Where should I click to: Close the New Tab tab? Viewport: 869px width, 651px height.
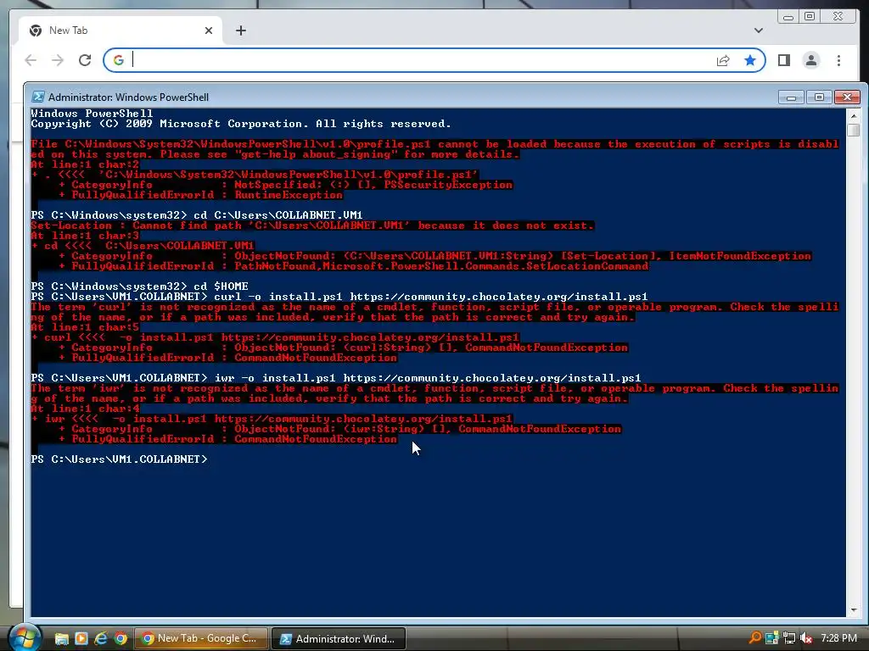pos(209,31)
